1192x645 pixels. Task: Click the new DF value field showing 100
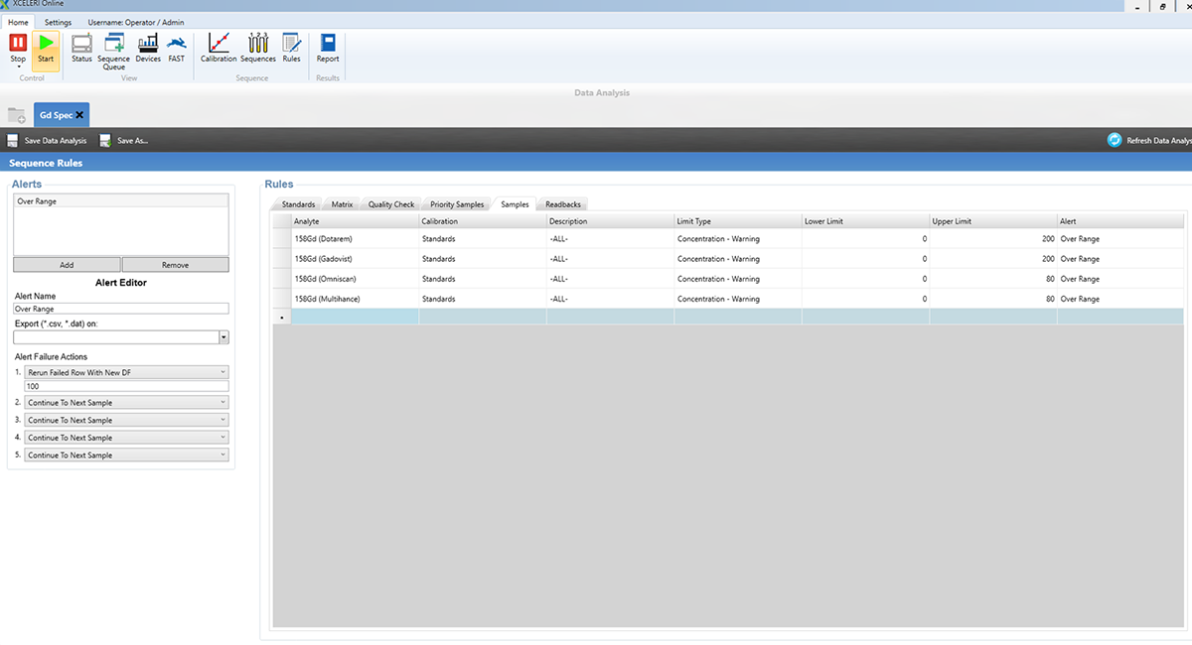pyautogui.click(x=127, y=386)
